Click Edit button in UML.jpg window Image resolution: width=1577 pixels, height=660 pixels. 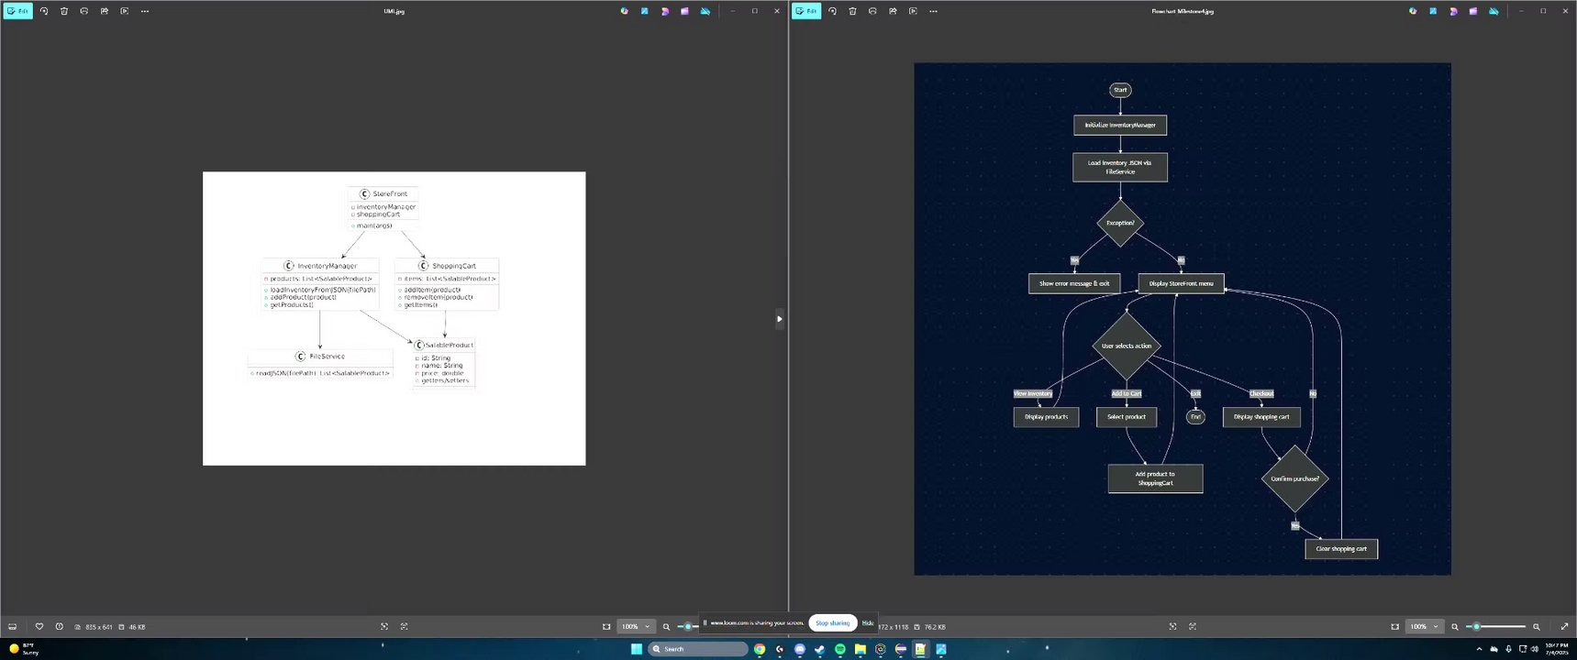coord(17,11)
